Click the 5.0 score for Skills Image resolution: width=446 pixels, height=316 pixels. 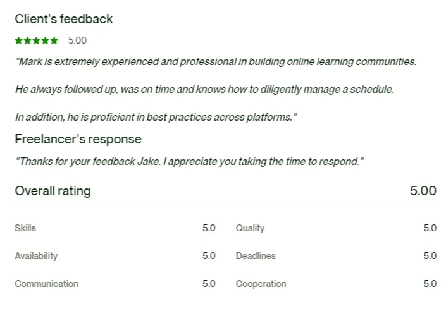coord(209,228)
